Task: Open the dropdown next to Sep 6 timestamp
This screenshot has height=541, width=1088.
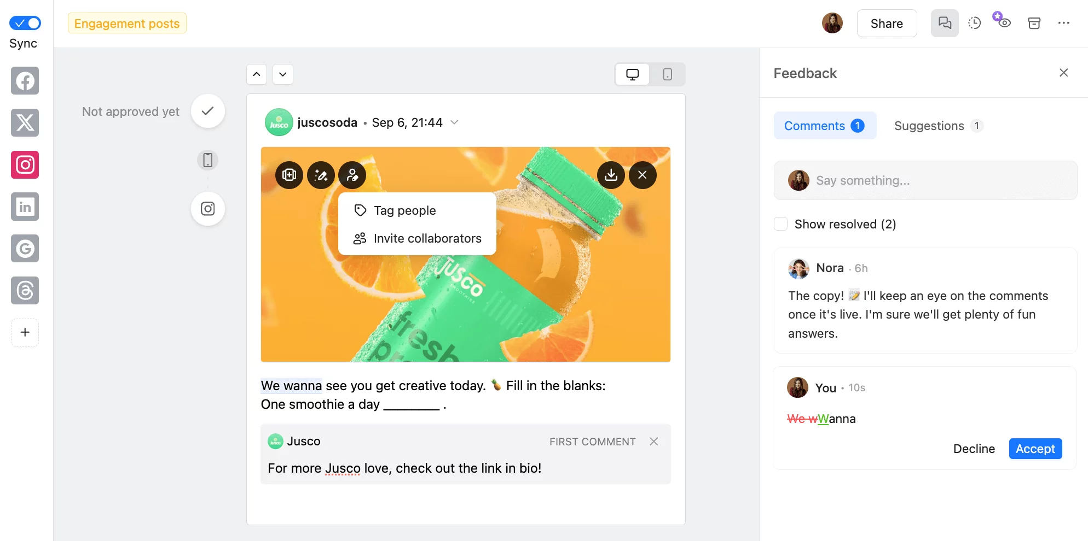Action: [454, 122]
